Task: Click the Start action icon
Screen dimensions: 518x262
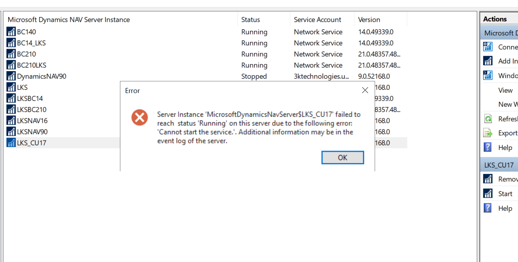Action: tap(488, 193)
